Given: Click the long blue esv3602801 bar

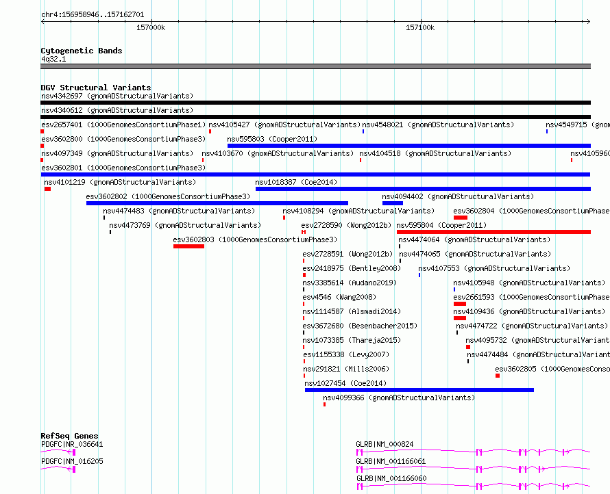Looking at the screenshot, I should 315,174.
